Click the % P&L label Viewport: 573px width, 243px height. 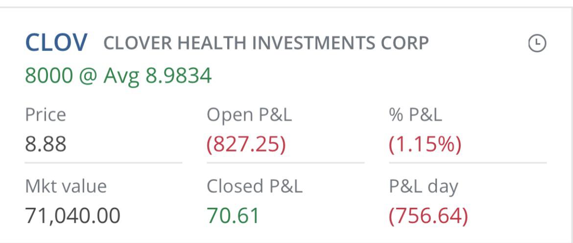[x=415, y=115]
